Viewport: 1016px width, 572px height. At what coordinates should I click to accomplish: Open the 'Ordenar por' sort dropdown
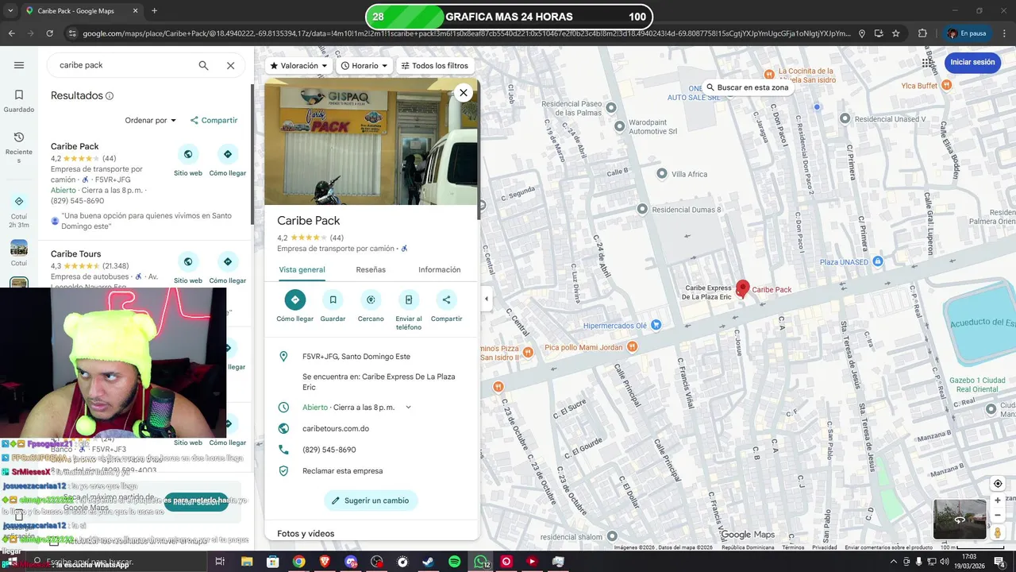tap(151, 121)
